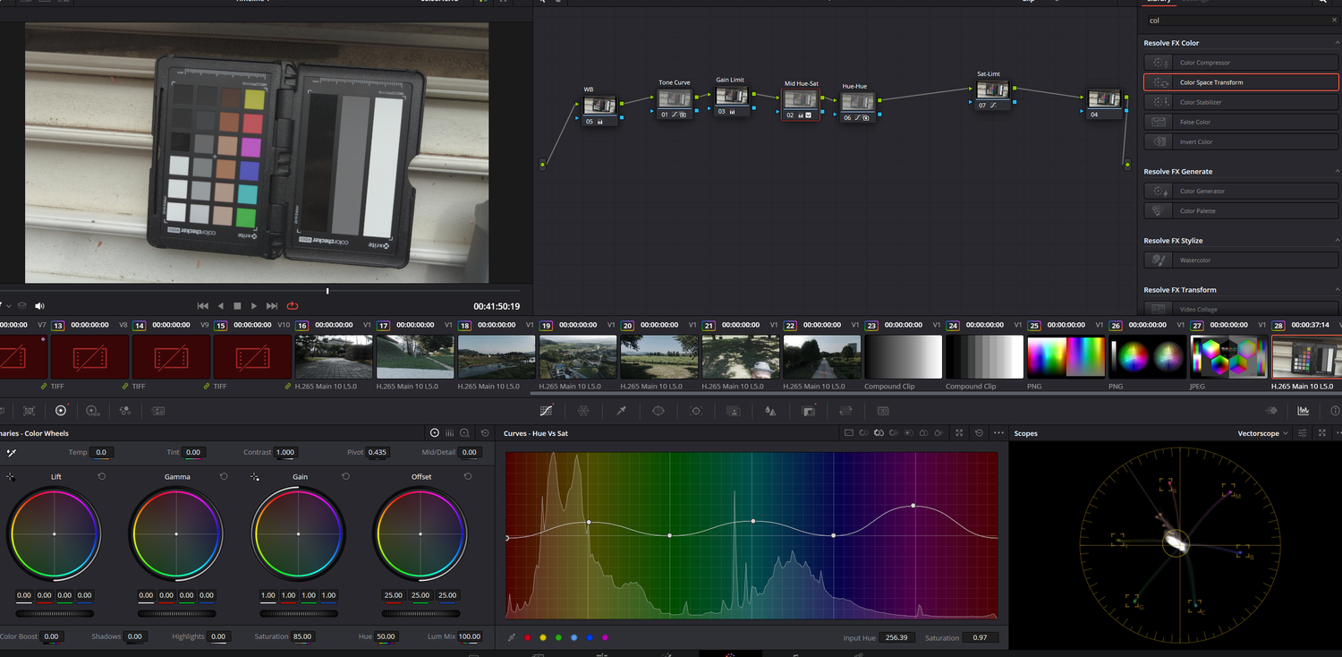
Task: Open the Tracker palette
Action: (x=697, y=411)
